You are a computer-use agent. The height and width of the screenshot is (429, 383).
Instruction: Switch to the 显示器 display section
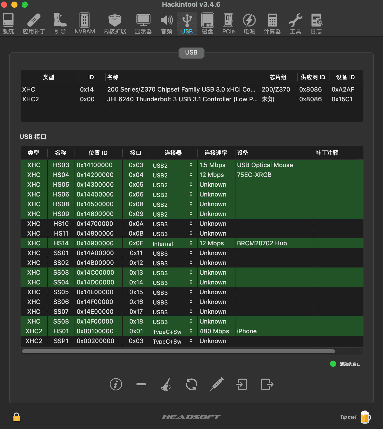(x=143, y=24)
